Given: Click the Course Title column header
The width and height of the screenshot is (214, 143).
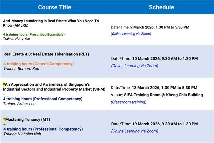Looking at the screenshot, I should [53, 7].
